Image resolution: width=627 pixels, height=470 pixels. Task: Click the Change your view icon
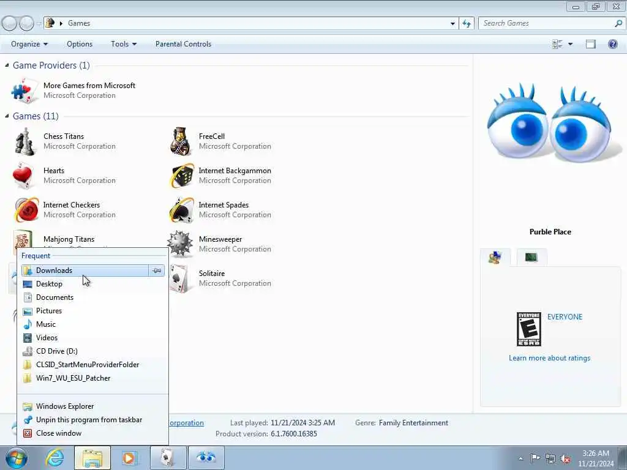[x=557, y=44]
